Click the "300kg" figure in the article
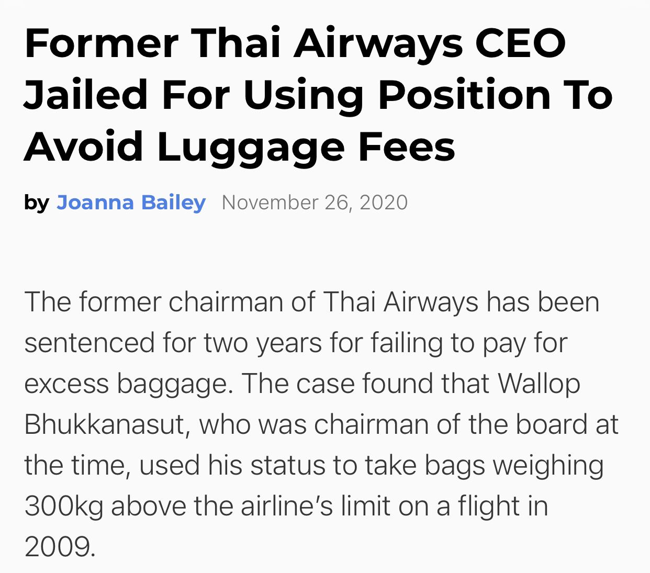The image size is (650, 573). (64, 507)
